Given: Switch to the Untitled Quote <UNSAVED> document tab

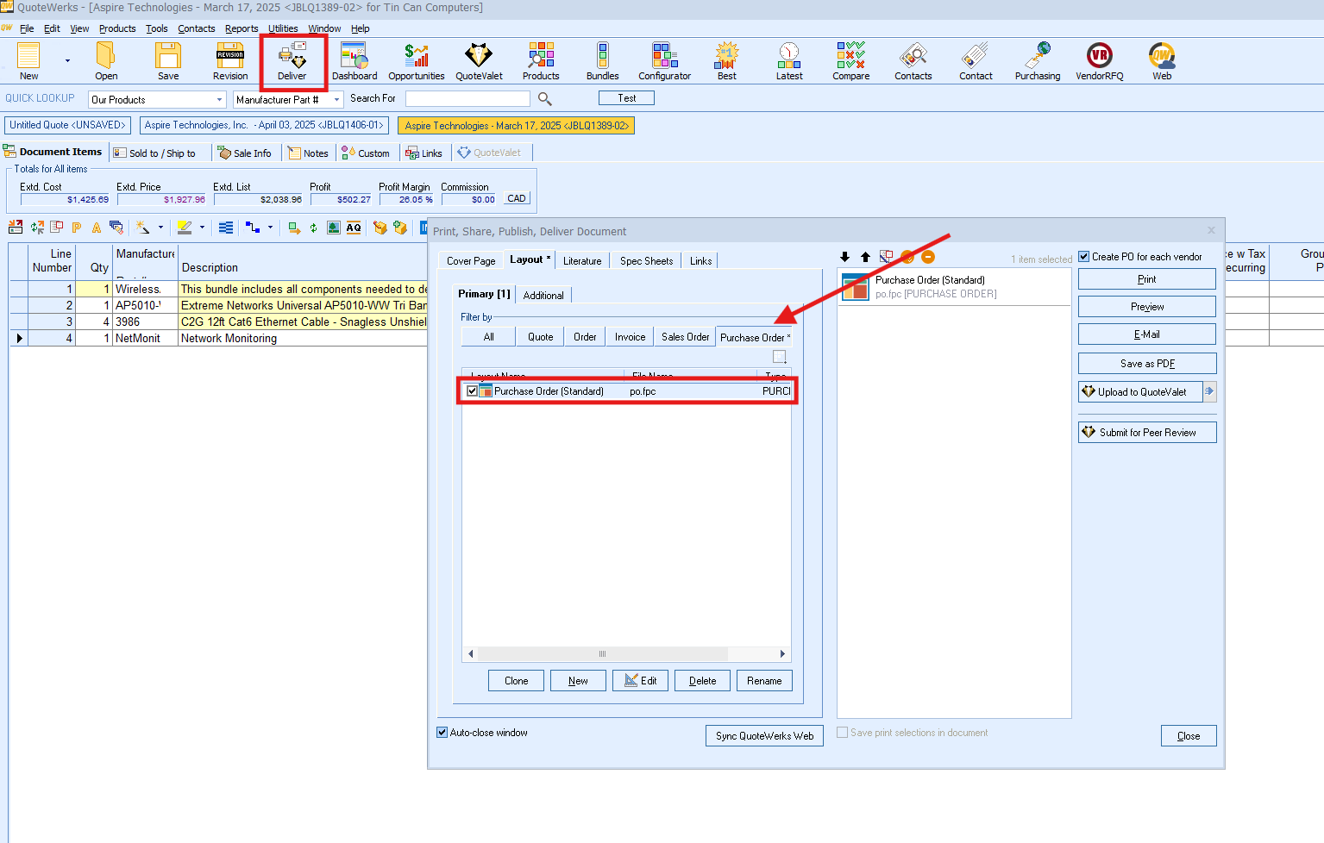Looking at the screenshot, I should 67,125.
